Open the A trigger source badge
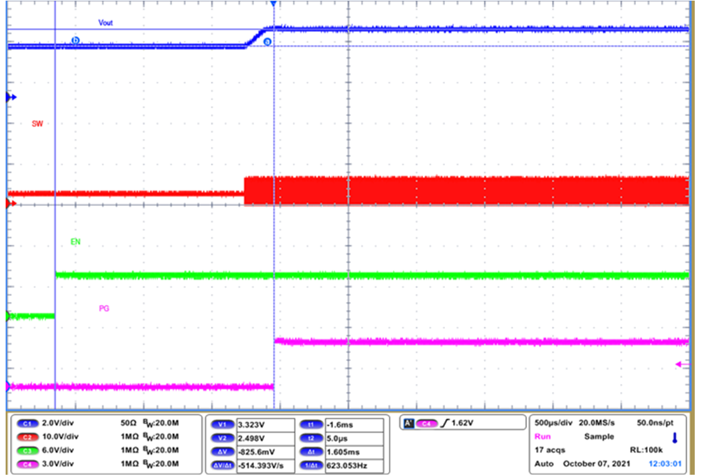This screenshot has width=701, height=476. tap(410, 422)
